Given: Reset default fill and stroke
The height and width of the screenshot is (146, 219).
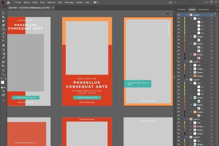Looking at the screenshot, I should coord(2,79).
